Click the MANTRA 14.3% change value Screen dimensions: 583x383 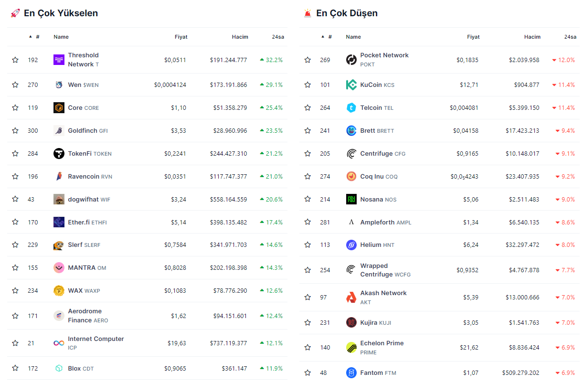(271, 268)
